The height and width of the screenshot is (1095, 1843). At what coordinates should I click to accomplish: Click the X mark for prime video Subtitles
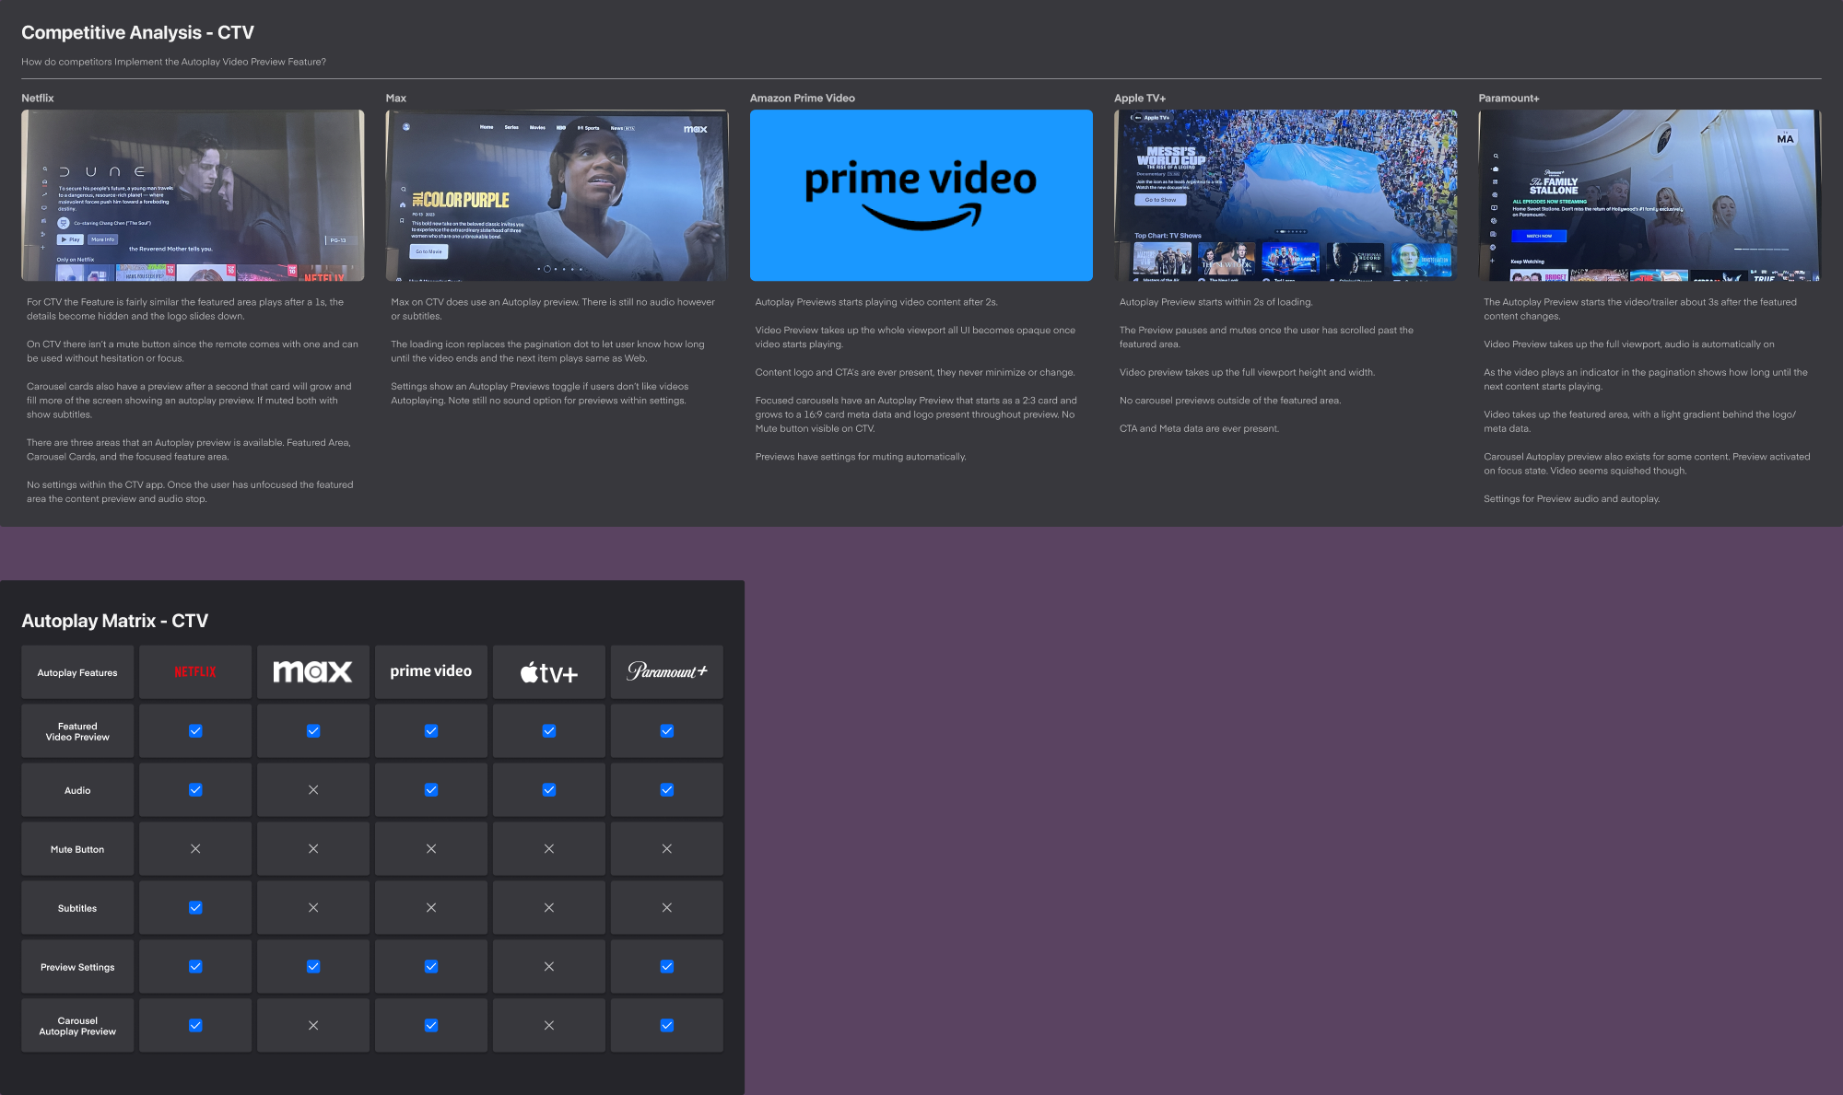click(431, 908)
